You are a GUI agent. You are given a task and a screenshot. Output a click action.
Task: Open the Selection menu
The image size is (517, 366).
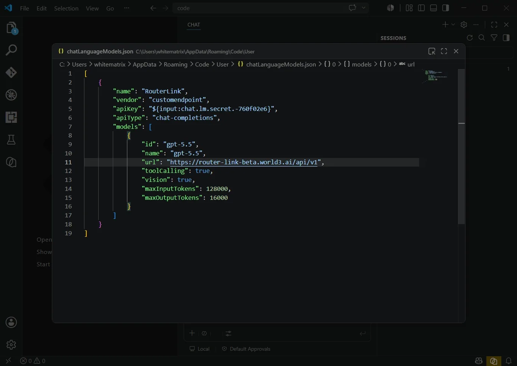(66, 8)
